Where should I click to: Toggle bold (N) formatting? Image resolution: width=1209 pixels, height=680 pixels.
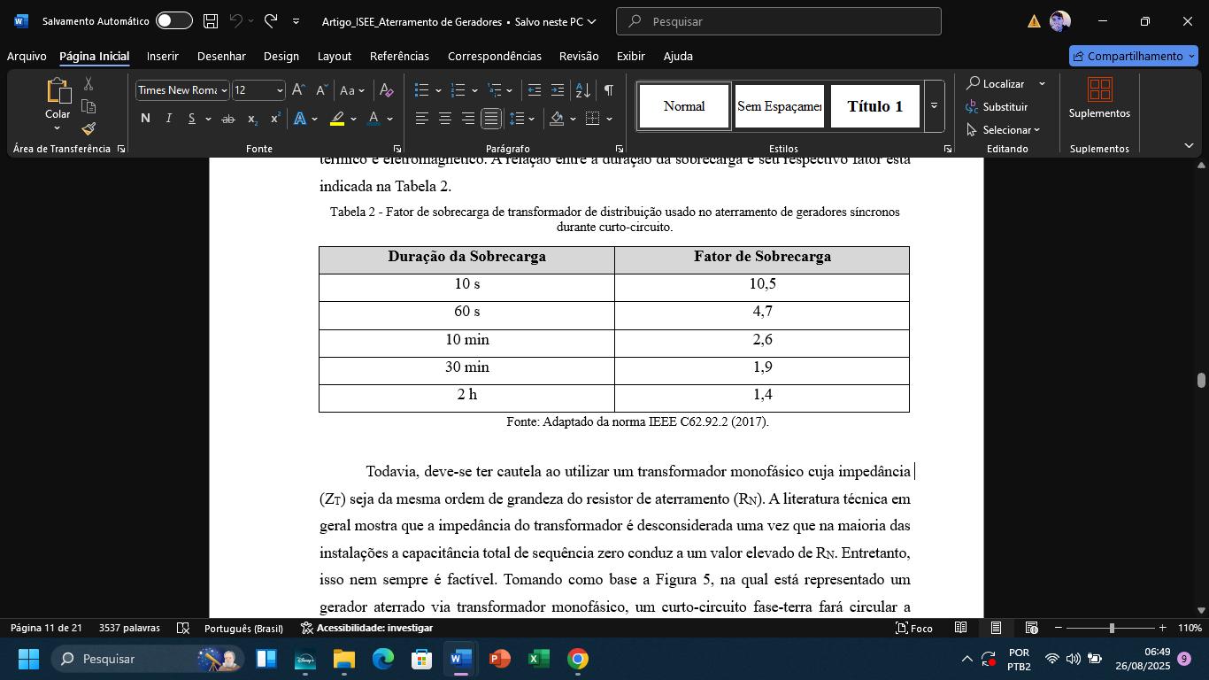coord(145,119)
